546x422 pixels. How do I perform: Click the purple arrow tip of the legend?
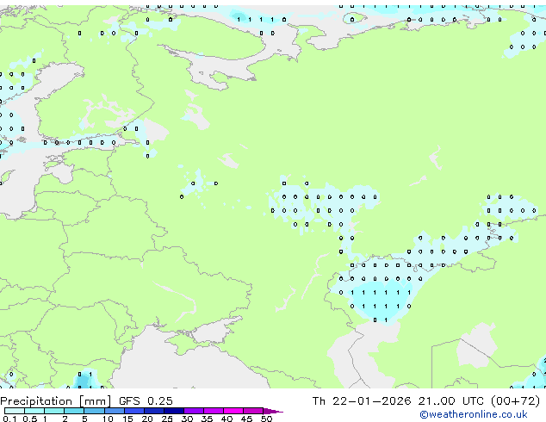tap(273, 411)
